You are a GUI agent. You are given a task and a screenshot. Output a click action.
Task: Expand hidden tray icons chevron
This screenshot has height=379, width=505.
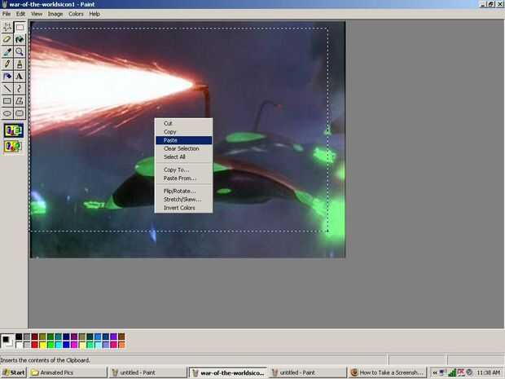(x=434, y=372)
